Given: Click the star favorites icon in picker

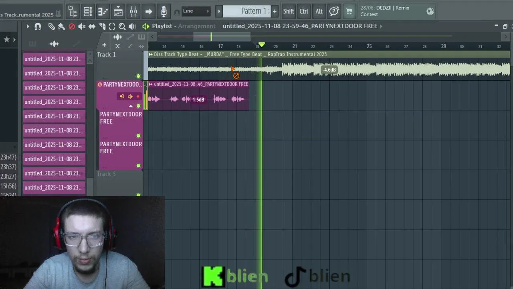Looking at the screenshot, I should 6,39.
